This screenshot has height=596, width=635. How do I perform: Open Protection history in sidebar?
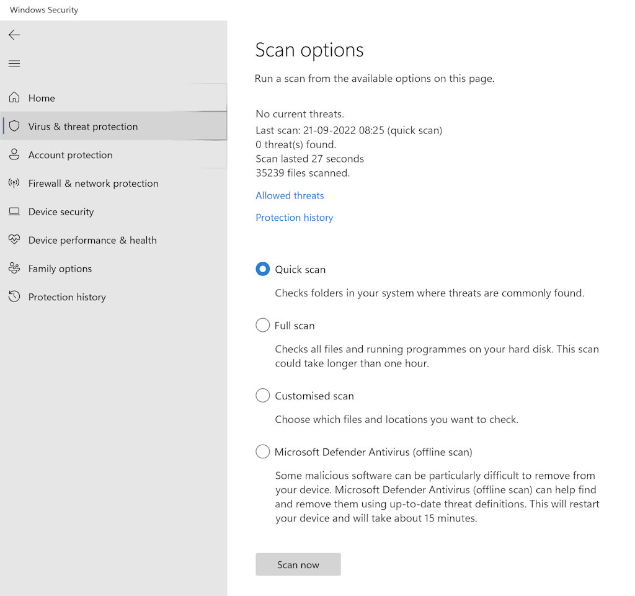pyautogui.click(x=113, y=297)
